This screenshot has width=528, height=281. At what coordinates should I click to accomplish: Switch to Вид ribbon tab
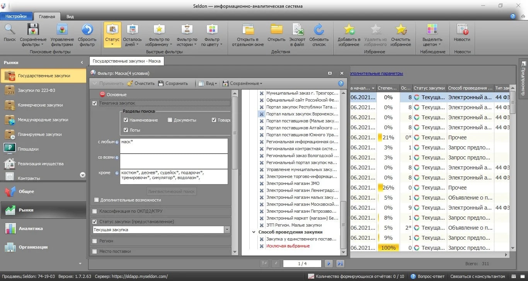coord(70,17)
